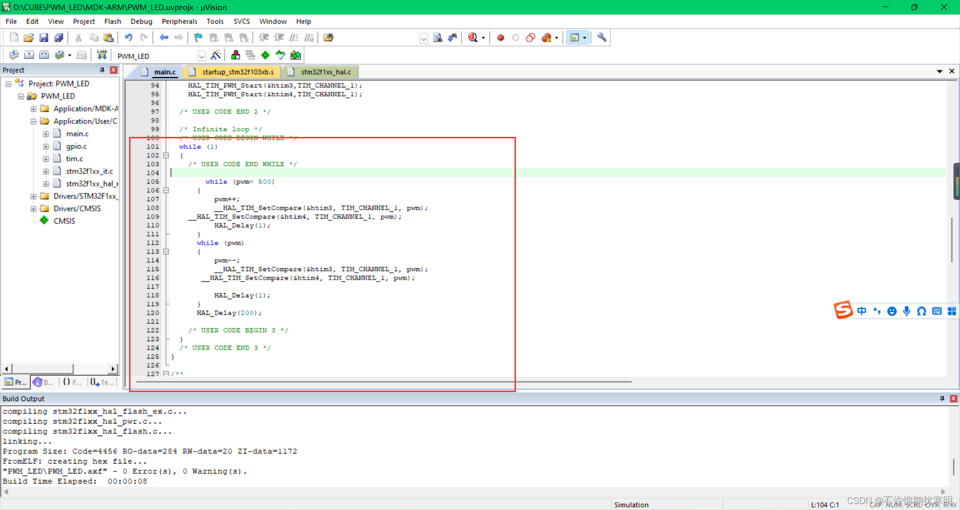Expand the gpio.c file node
The width and height of the screenshot is (960, 510).
coord(46,146)
